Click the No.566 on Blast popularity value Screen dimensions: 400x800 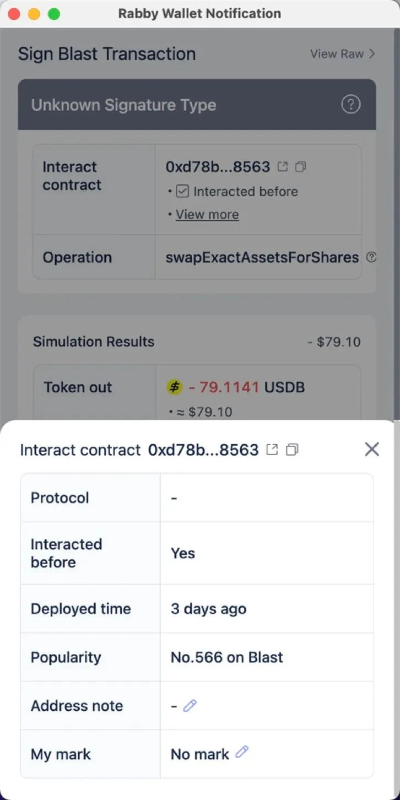point(226,657)
